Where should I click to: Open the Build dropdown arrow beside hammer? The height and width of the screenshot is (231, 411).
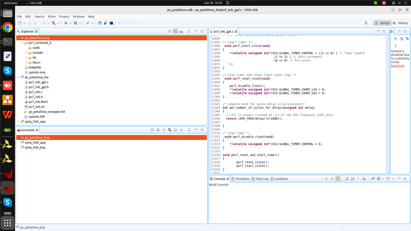[x=58, y=23]
